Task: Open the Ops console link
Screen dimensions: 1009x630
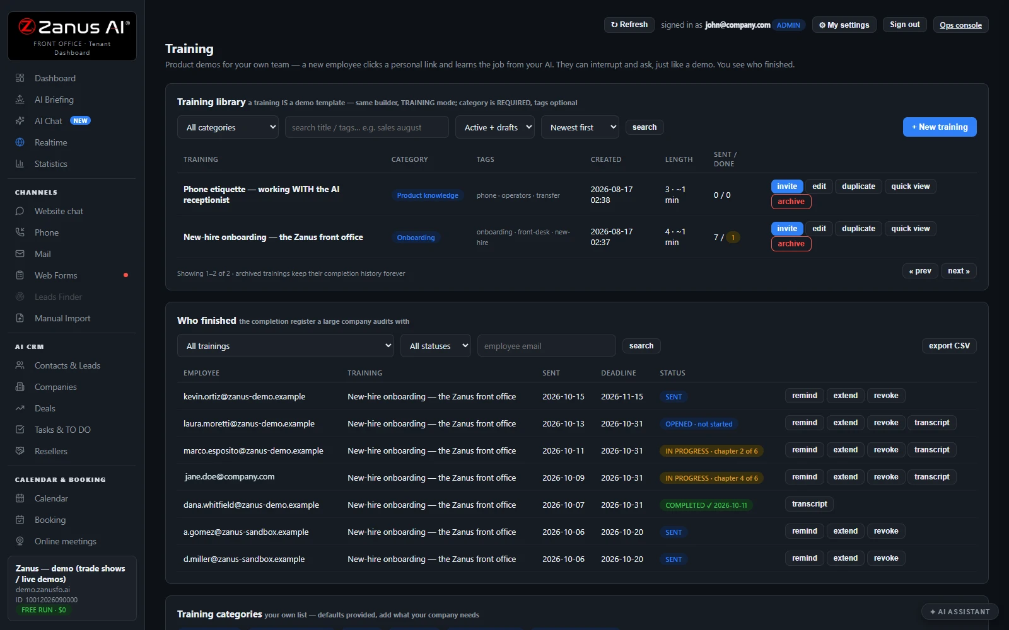Action: click(960, 25)
